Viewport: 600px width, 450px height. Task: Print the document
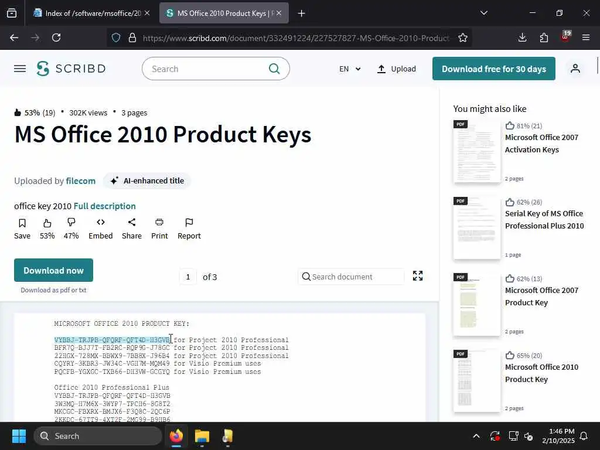(x=159, y=229)
